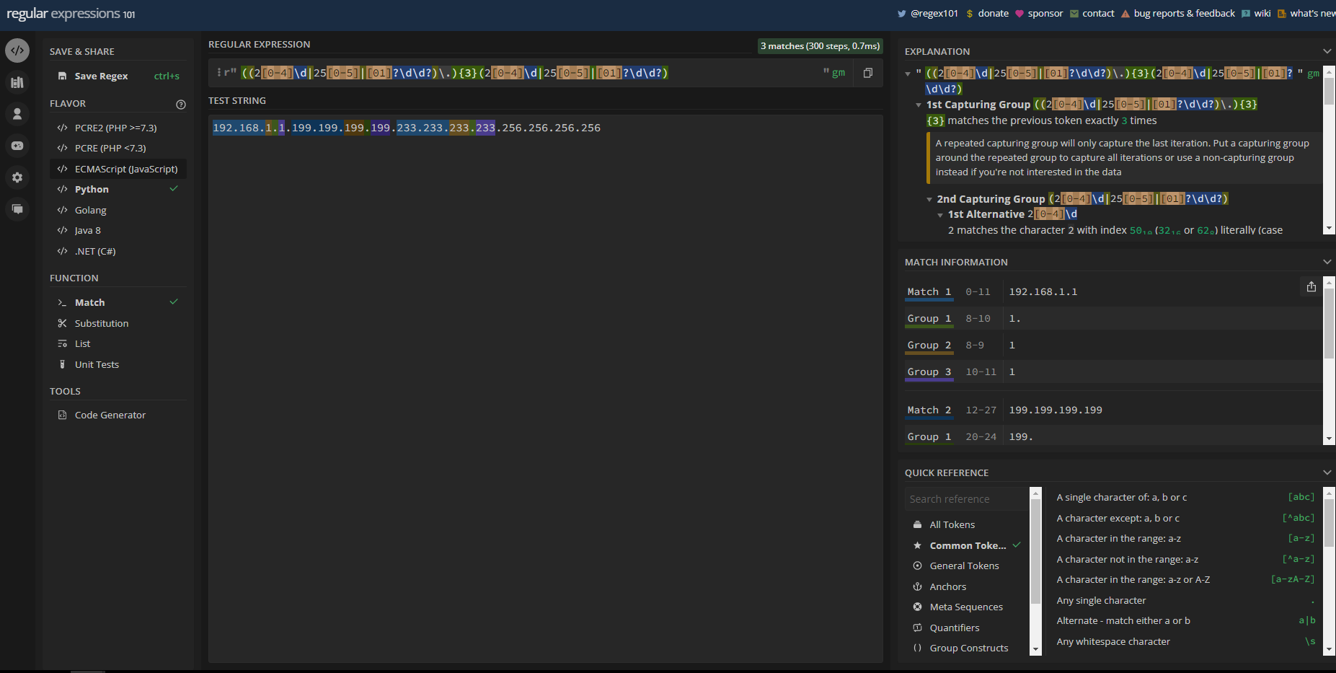Open the live help chat sidebar icon
The width and height of the screenshot is (1336, 673).
[17, 209]
